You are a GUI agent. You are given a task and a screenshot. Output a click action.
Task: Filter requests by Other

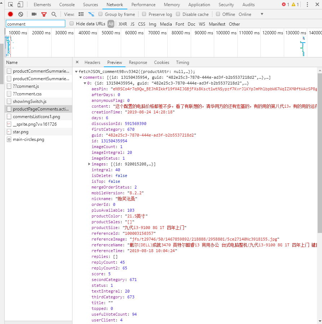click(234, 24)
